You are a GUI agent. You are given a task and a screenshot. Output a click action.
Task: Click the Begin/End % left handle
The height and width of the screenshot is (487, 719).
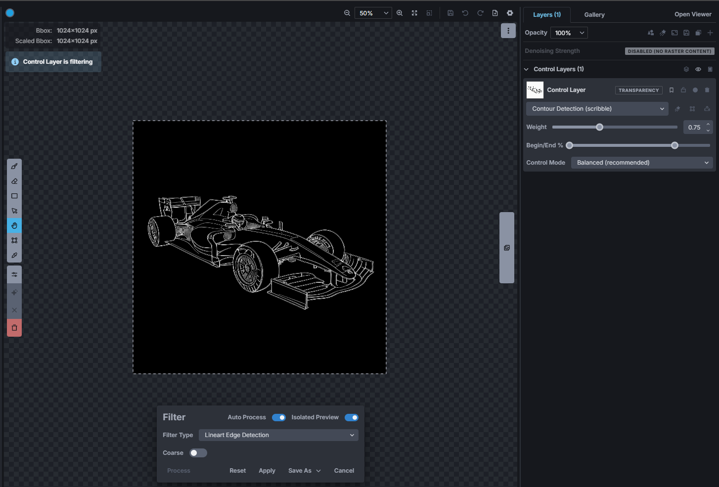coord(569,145)
